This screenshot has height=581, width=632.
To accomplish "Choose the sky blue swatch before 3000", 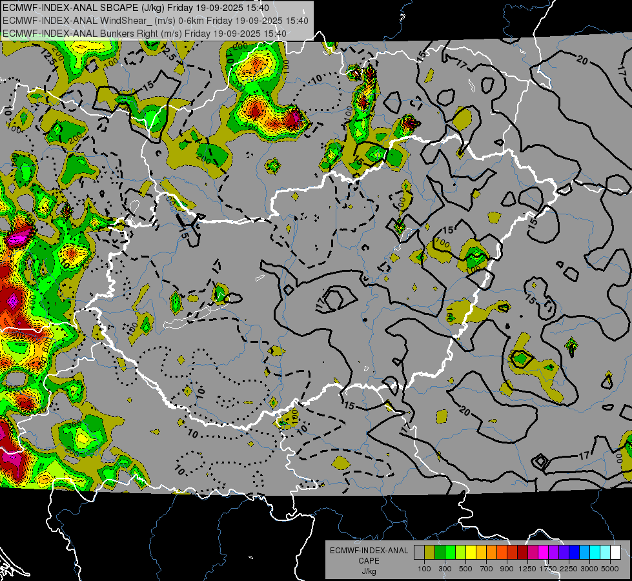I will [x=584, y=552].
